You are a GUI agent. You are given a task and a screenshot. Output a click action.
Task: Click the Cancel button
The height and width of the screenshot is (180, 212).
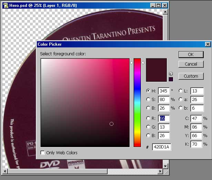coord(191,64)
